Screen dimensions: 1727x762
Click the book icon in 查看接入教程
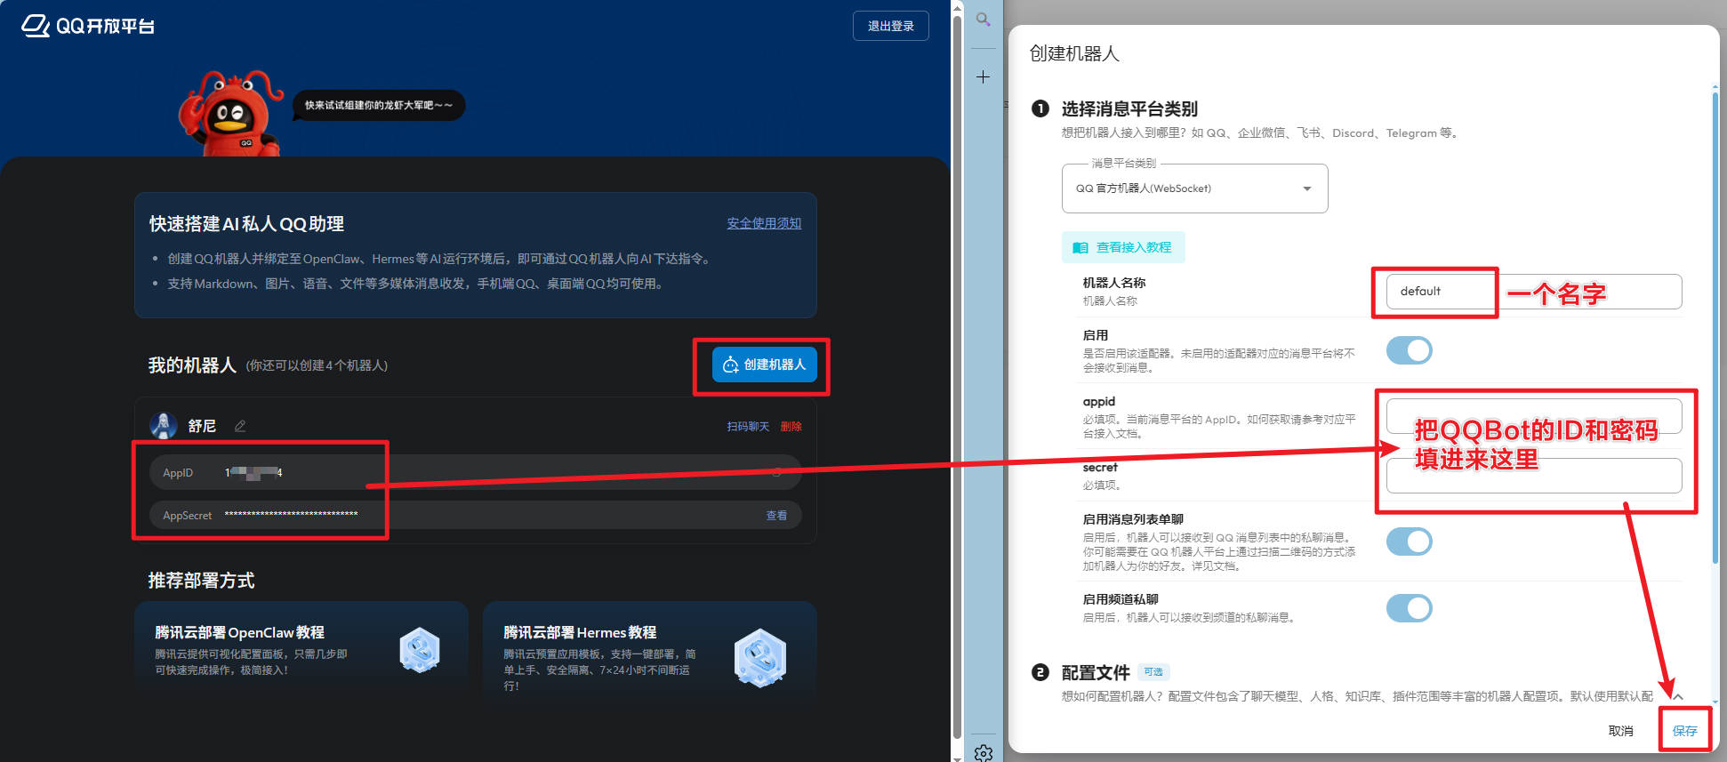tap(1080, 247)
